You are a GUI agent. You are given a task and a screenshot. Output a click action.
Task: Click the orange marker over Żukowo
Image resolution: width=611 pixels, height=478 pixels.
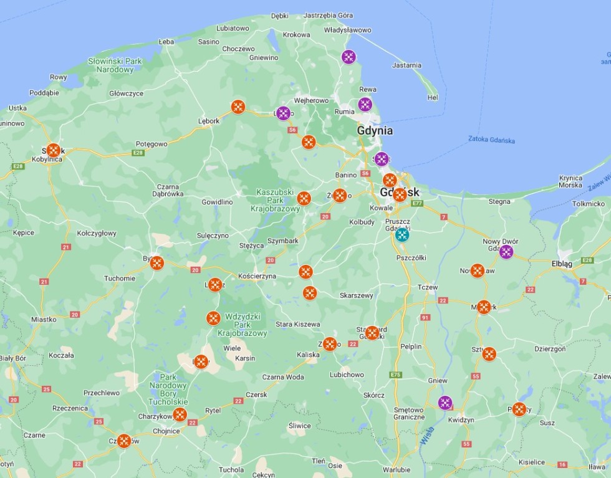pyautogui.click(x=340, y=195)
